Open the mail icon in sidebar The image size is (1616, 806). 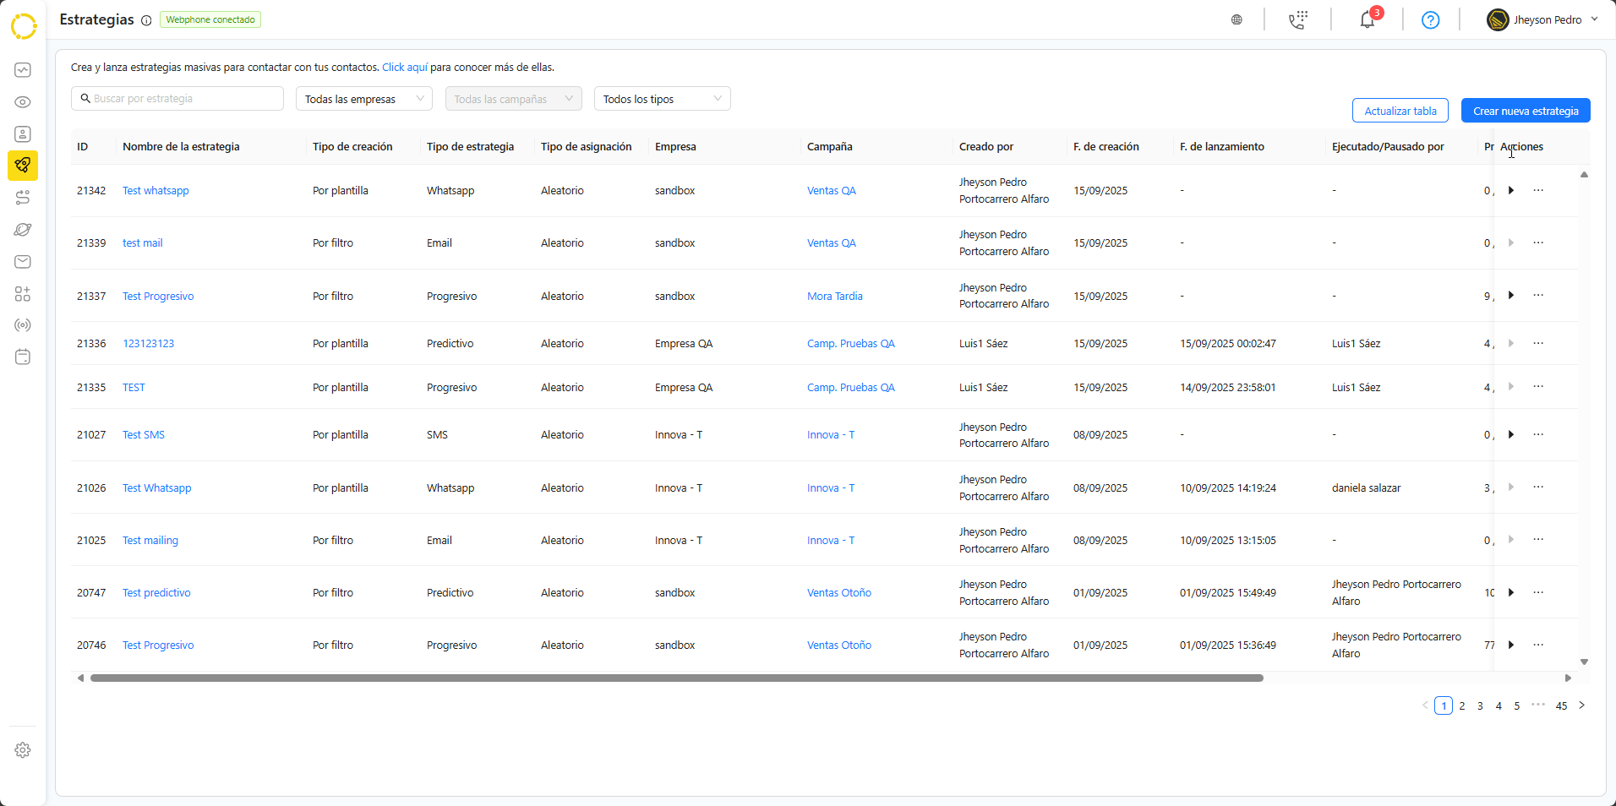(23, 262)
